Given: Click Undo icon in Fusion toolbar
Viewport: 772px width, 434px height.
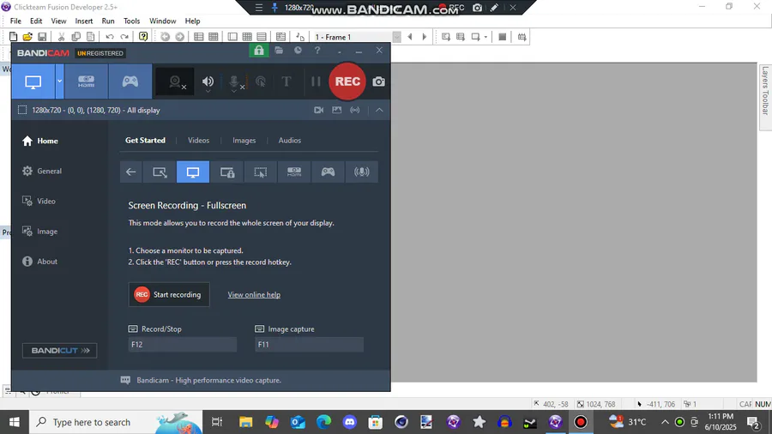Looking at the screenshot, I should (x=109, y=37).
